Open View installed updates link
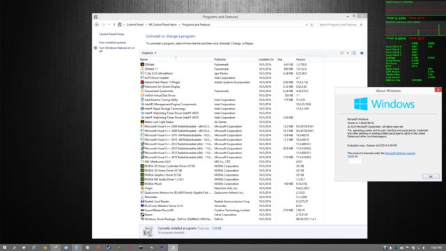The image size is (446, 251). [x=113, y=43]
